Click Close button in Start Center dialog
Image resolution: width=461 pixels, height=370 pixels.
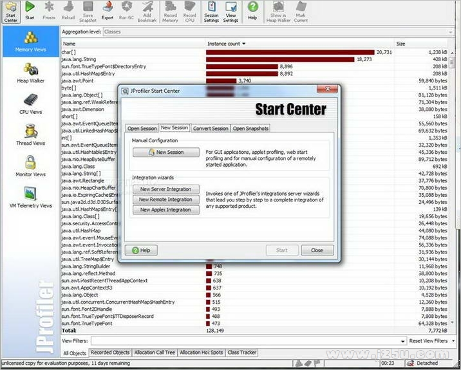click(x=317, y=250)
